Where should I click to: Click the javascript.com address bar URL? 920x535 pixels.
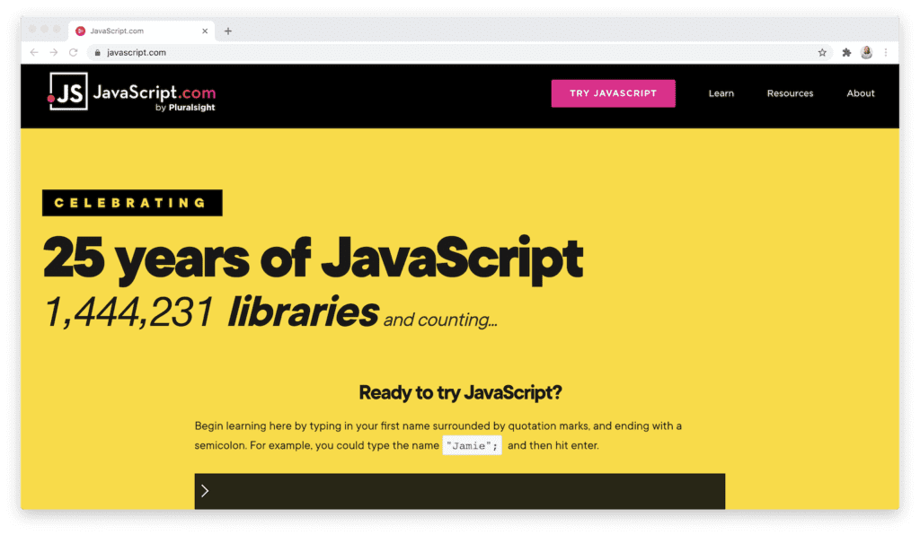coord(137,53)
